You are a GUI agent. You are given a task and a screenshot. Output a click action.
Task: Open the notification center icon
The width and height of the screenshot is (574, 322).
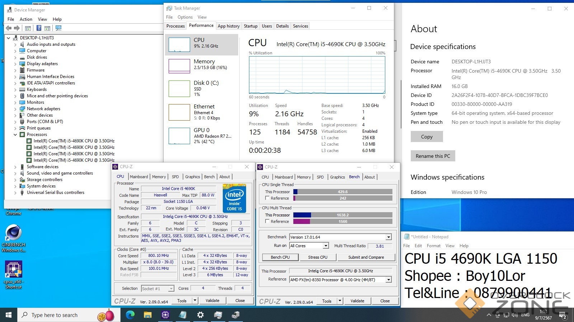click(564, 316)
